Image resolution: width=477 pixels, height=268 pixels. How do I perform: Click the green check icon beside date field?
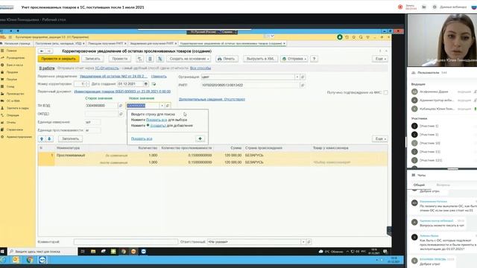coord(154,84)
